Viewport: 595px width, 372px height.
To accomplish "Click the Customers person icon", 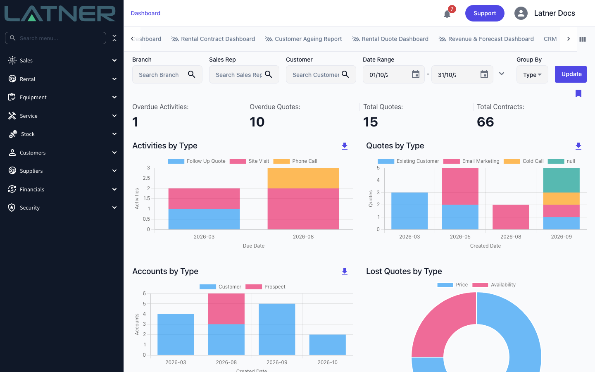I will 12,153.
